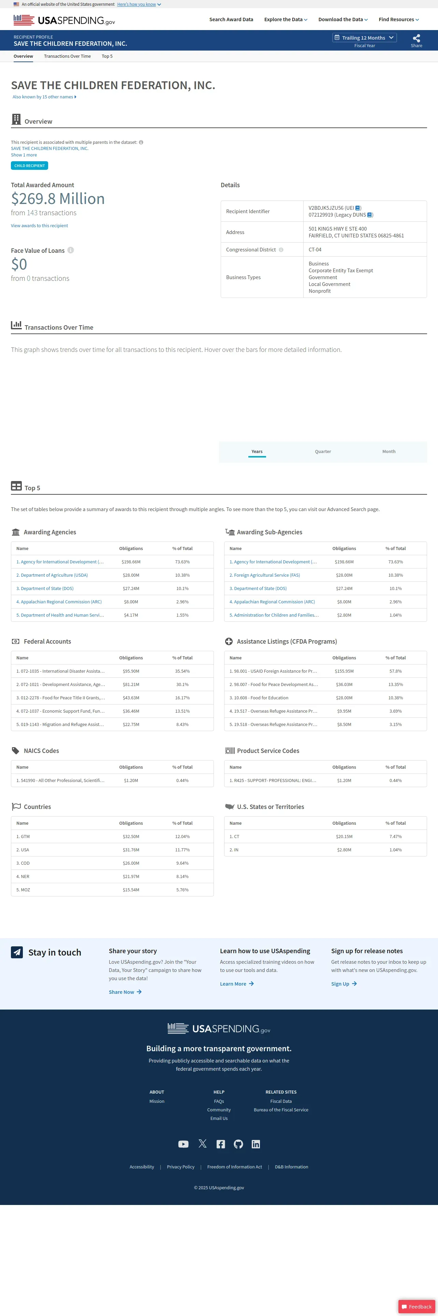Click the Community link in the footer
438x1316 pixels.
[219, 1110]
